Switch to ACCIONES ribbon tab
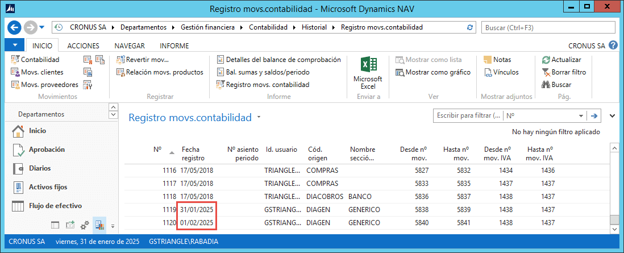This screenshot has width=624, height=253. point(83,46)
